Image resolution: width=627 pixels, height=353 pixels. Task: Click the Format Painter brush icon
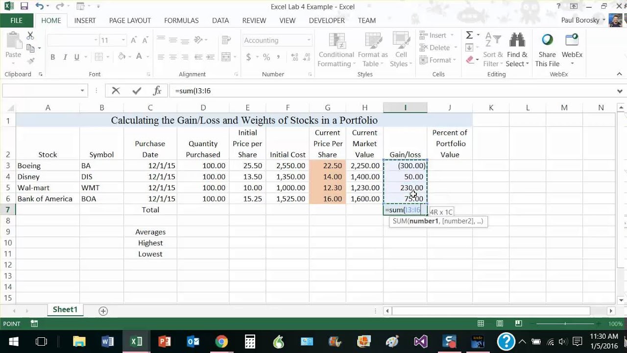coord(31,61)
